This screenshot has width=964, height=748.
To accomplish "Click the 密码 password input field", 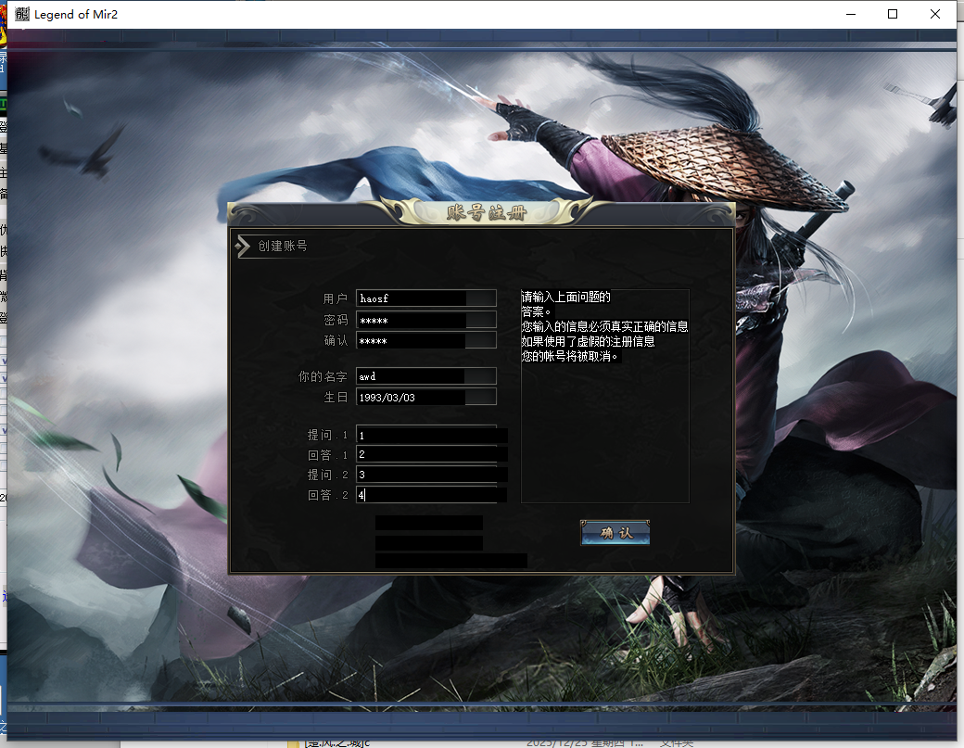I will click(x=425, y=320).
